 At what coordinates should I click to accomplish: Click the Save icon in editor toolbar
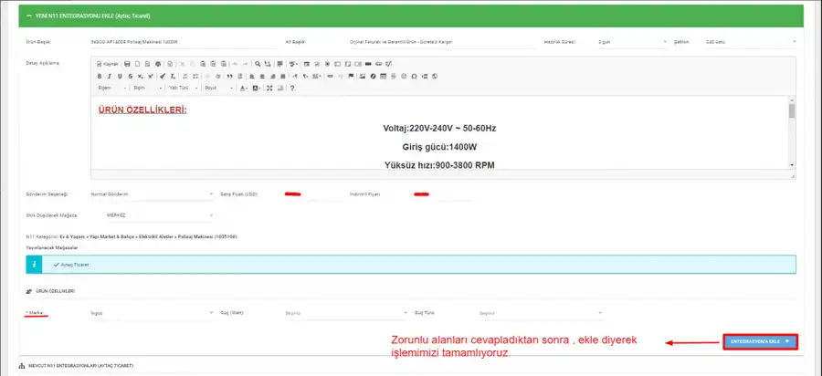(127, 64)
